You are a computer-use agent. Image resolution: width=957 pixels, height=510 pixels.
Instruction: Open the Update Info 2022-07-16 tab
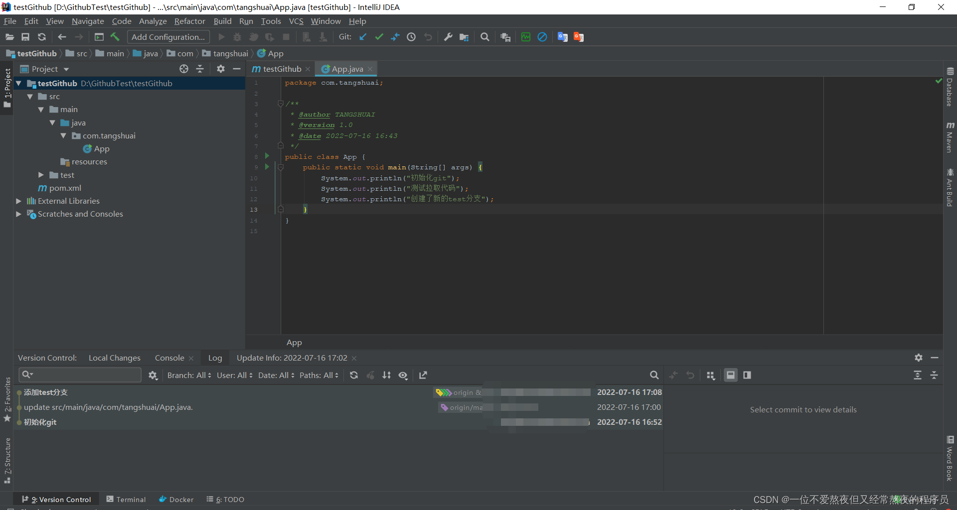[x=292, y=358]
